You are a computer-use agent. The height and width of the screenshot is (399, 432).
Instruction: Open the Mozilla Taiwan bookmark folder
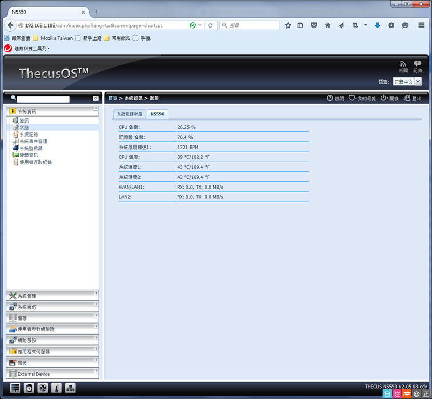click(x=53, y=38)
